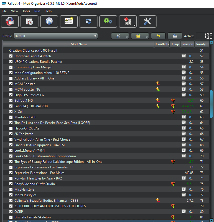Select the Address Library - All In One row
Screen dimensions: 214x222
tap(106, 78)
